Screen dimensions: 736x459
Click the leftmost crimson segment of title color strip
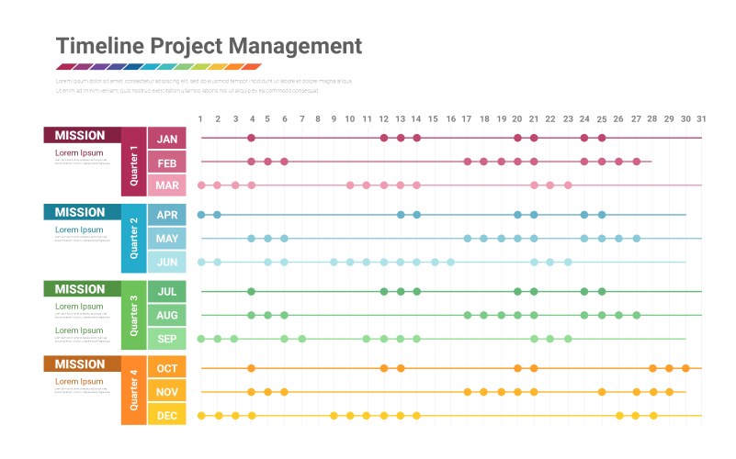coord(64,67)
